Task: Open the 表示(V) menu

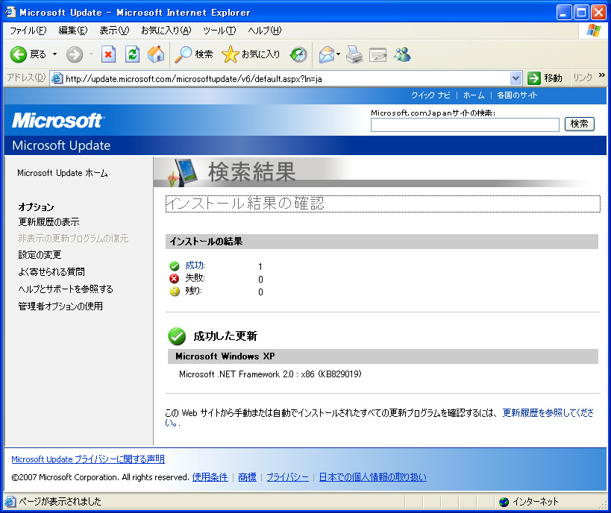Action: coord(114,31)
